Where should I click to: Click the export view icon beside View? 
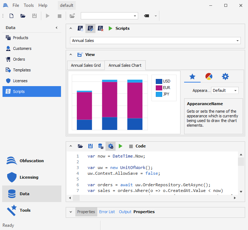coord(80,55)
